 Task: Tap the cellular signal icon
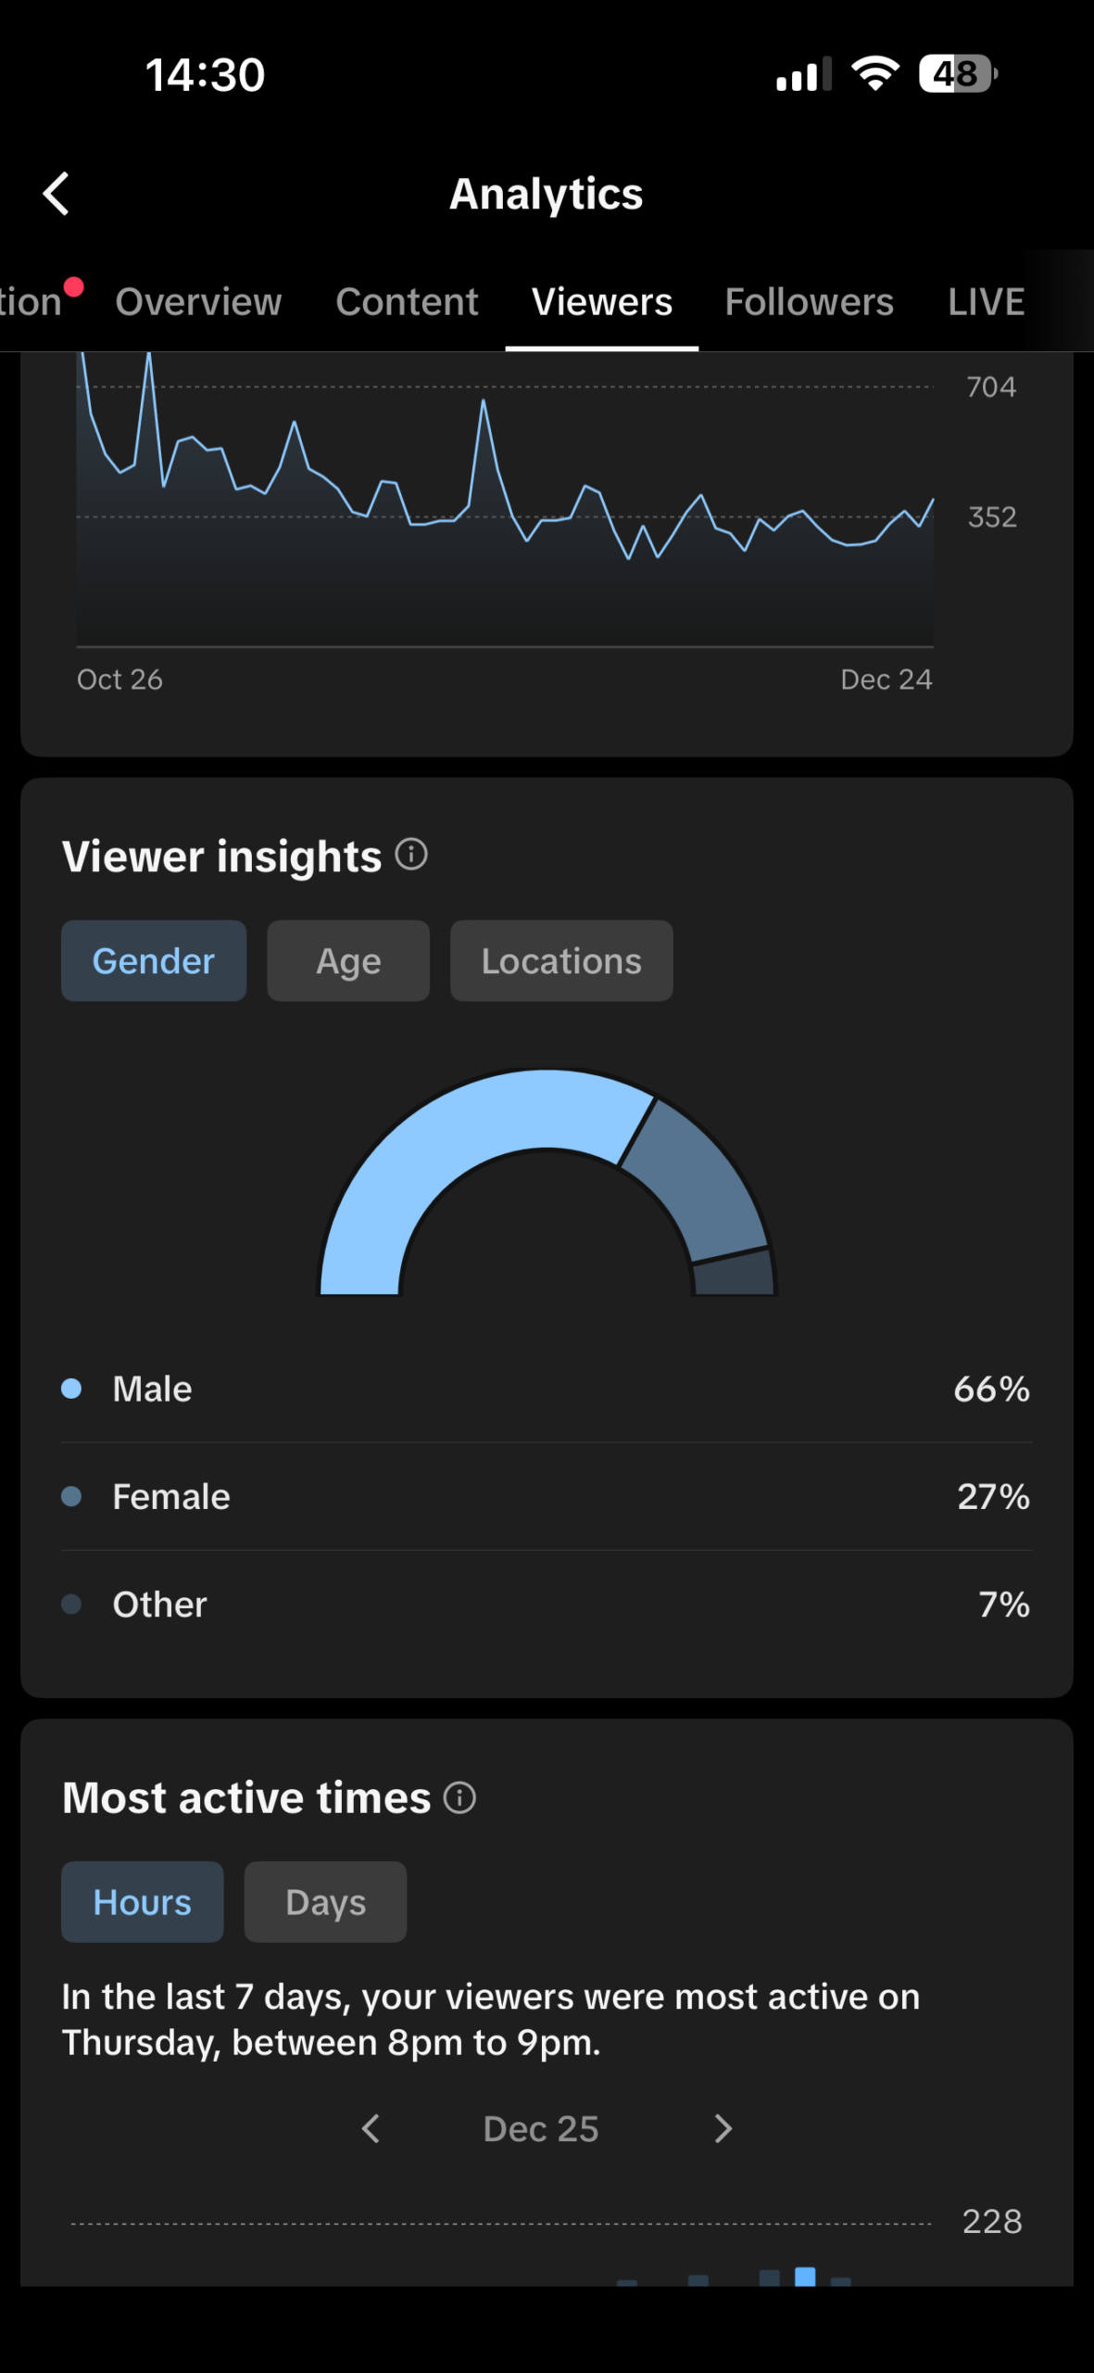[x=803, y=74]
